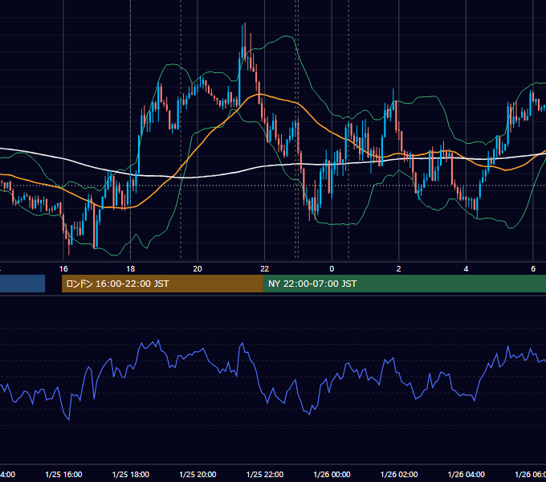Screen dimensions: 546x482
Task: Click the 1/25 16:00 date label
Action: point(63,475)
